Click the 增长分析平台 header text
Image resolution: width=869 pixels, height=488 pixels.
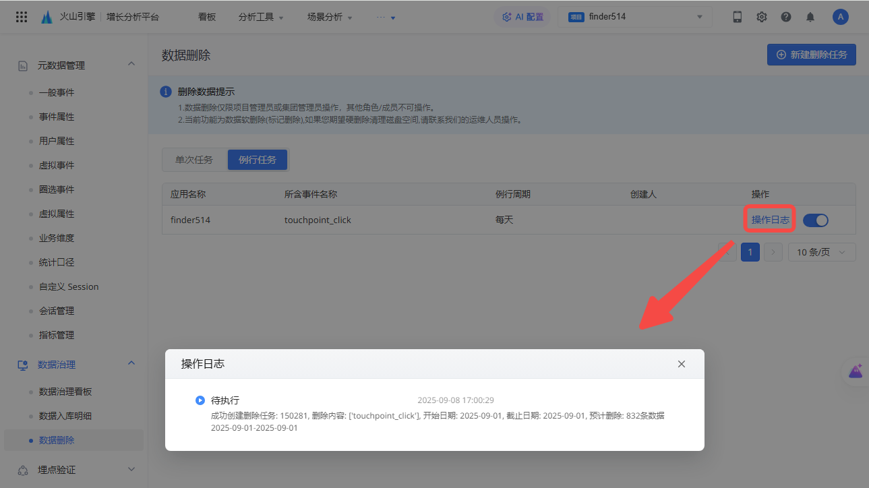(133, 17)
